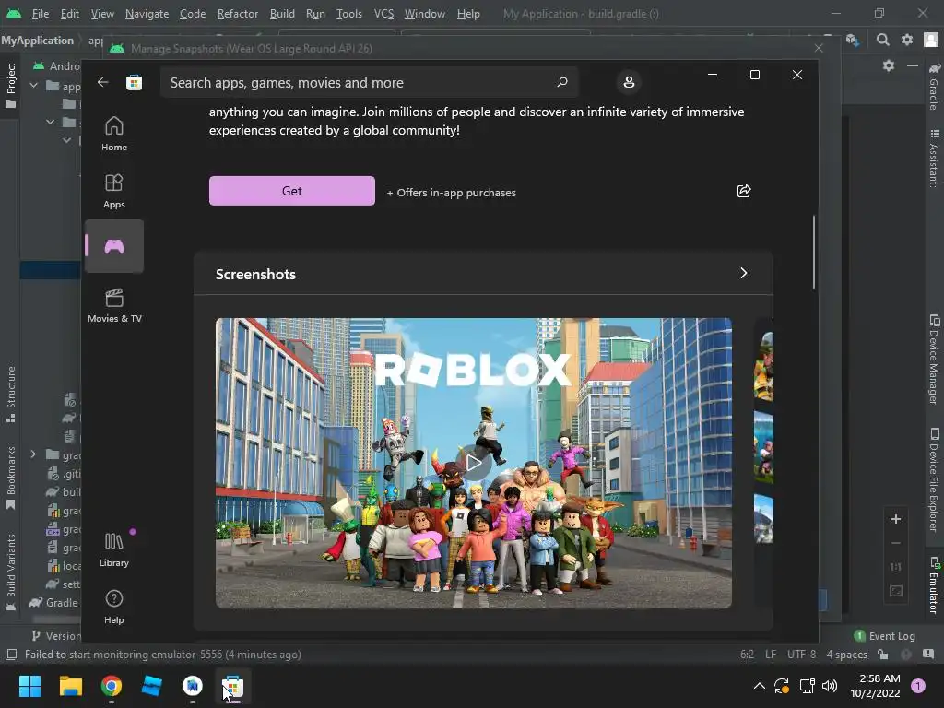
Task: Open the clock showing 2:58 AM
Action: [876, 686]
